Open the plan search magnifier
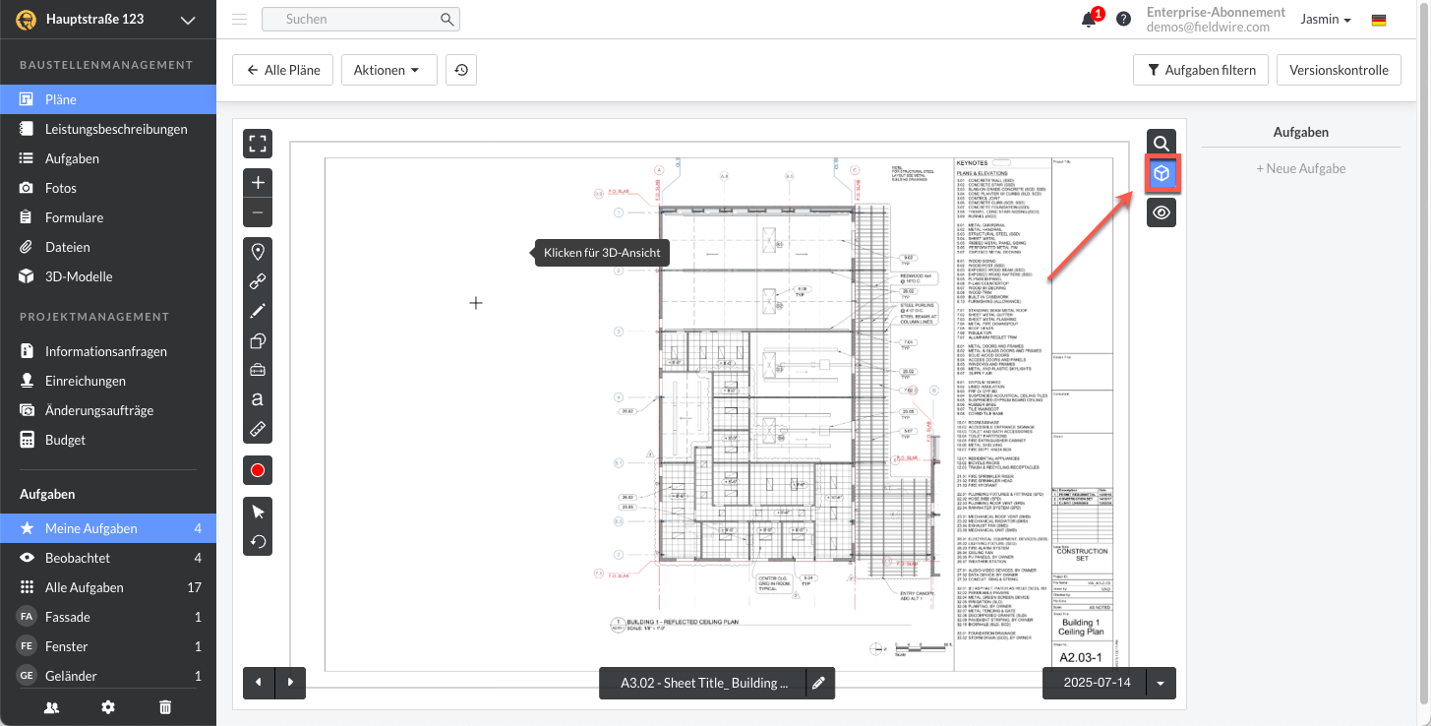The width and height of the screenshot is (1431, 726). [1162, 144]
